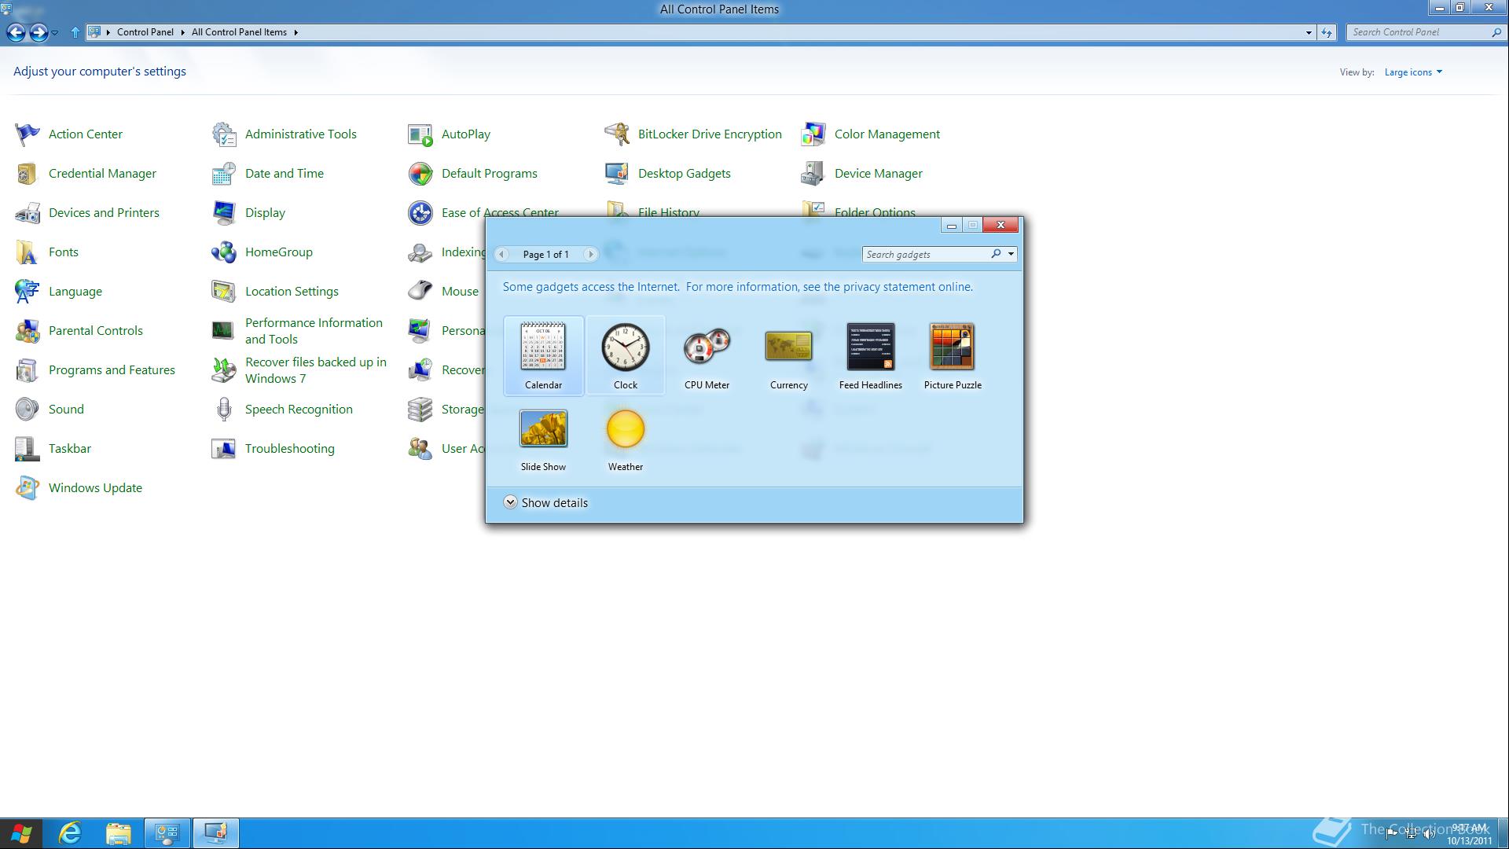Open the Fonts folder icon
Image resolution: width=1509 pixels, height=849 pixels.
28,252
